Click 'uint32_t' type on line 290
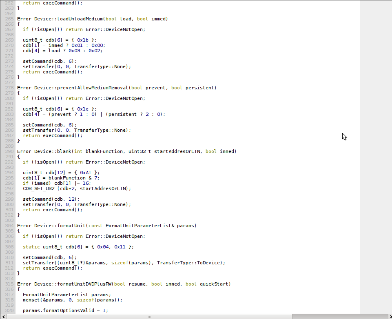This screenshot has height=319, width=392. tap(140, 151)
